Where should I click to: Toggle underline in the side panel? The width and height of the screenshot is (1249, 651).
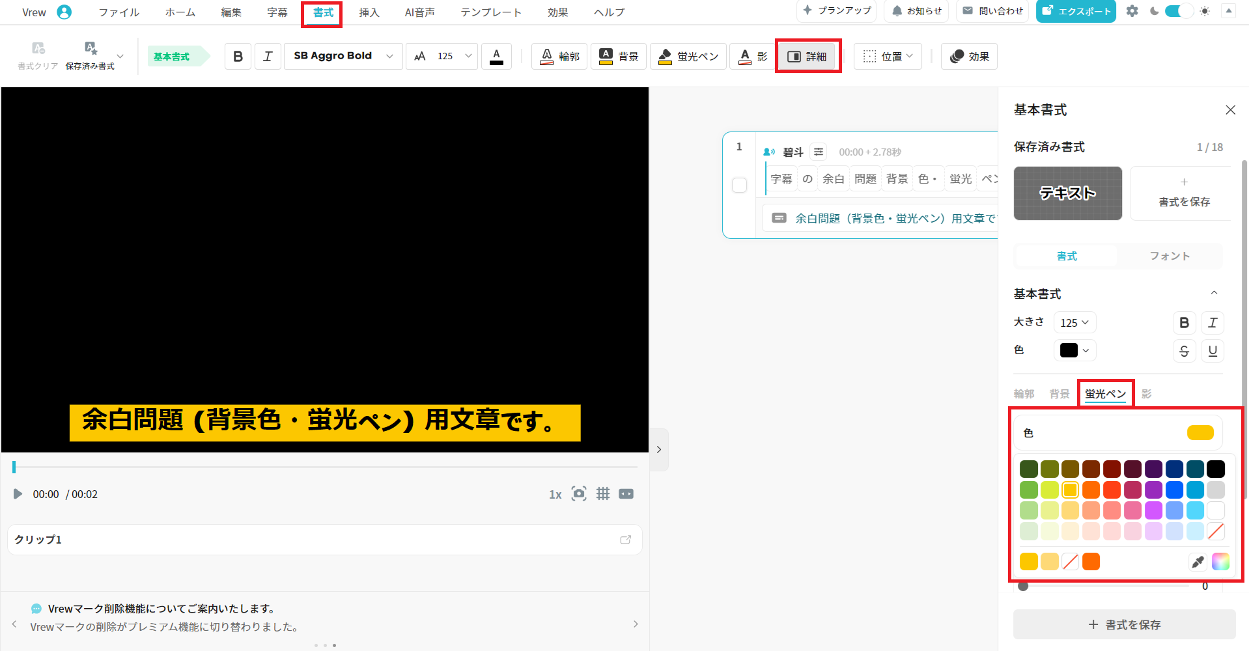click(x=1213, y=351)
